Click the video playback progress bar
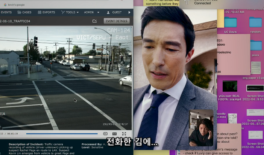The height and width of the screenshot is (155, 264). coord(62,134)
